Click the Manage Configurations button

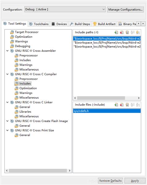[125, 9]
